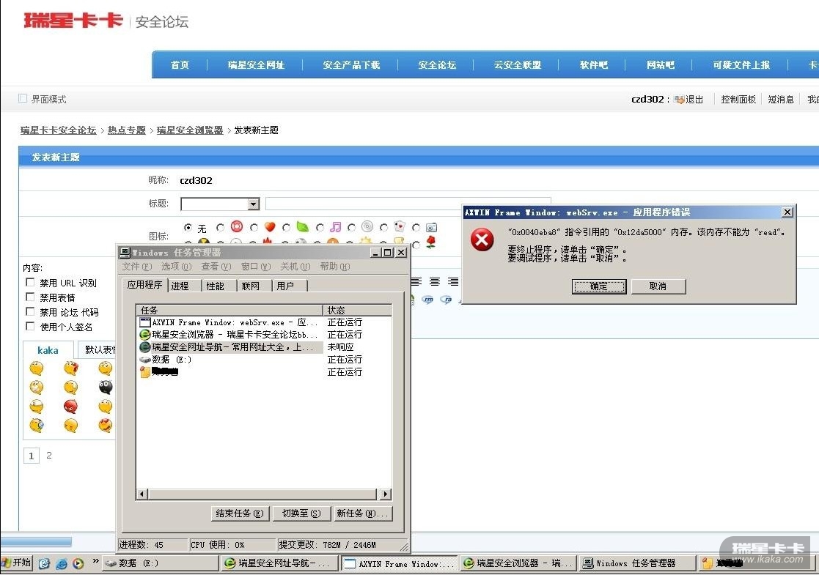The height and width of the screenshot is (575, 819).
Task: Open 安全产品下载 in the navigation bar
Action: point(351,65)
